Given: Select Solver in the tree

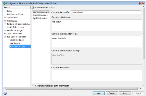Looking at the screenshot, I should tap(9, 11).
